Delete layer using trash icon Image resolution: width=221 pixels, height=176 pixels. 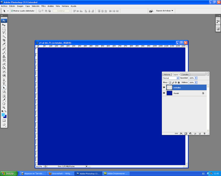click(x=204, y=133)
